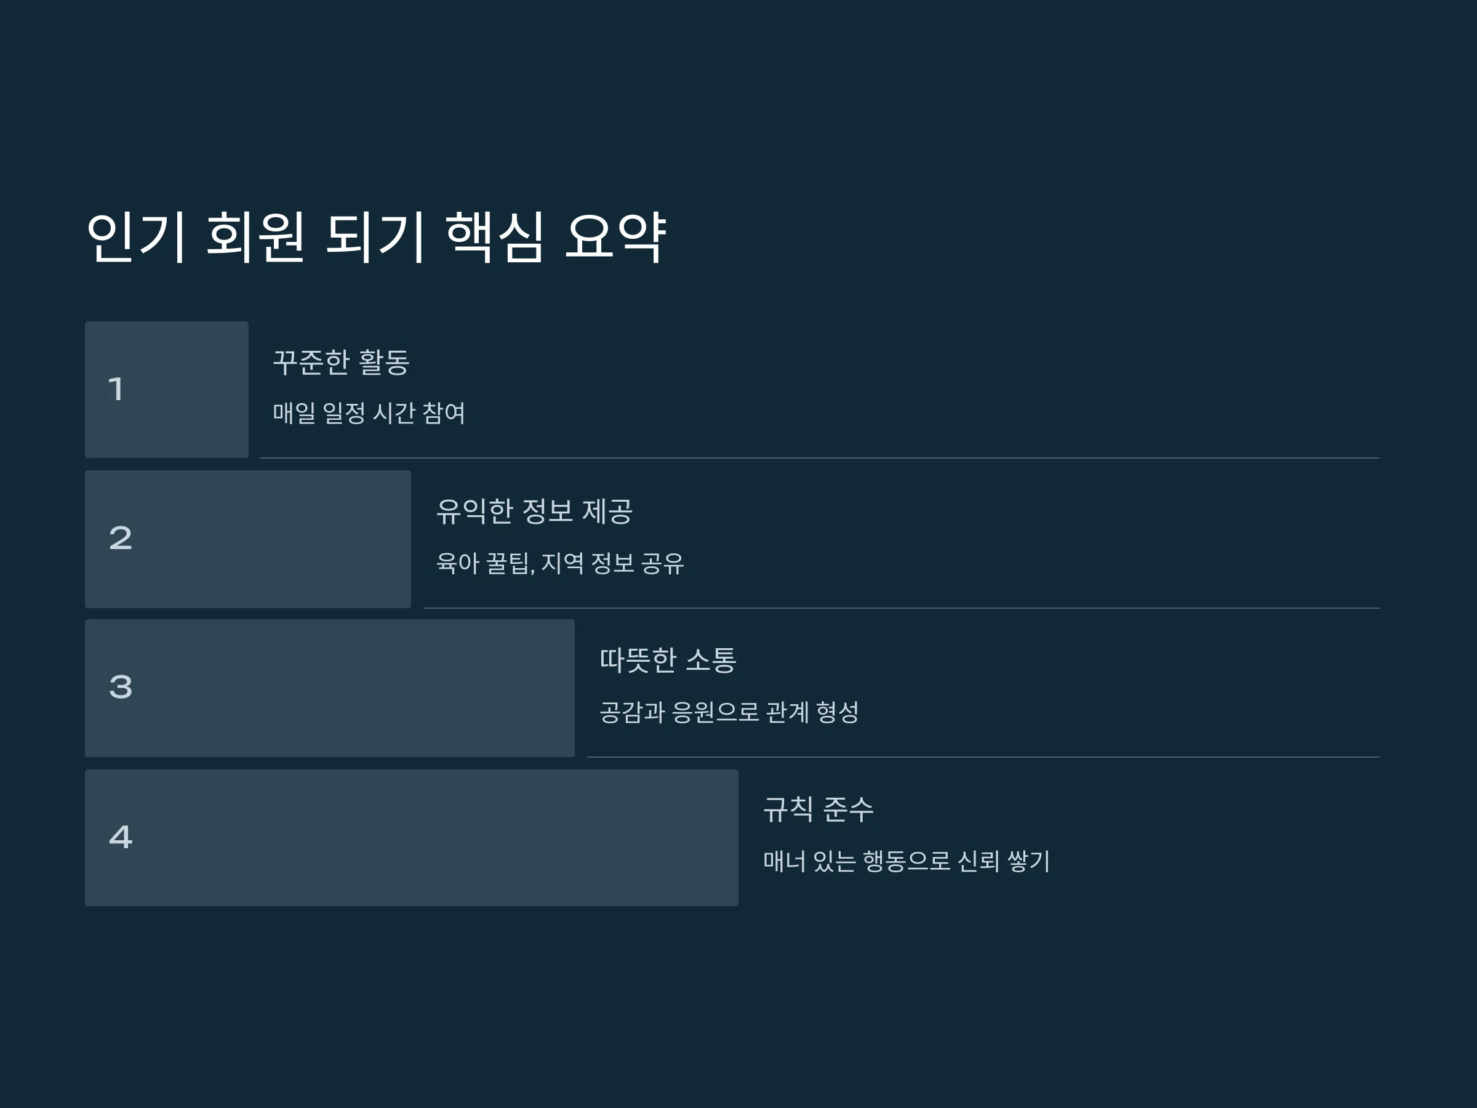The height and width of the screenshot is (1108, 1477).
Task: Click the text 공감과 응원으로 관계 형성
Action: tap(729, 712)
